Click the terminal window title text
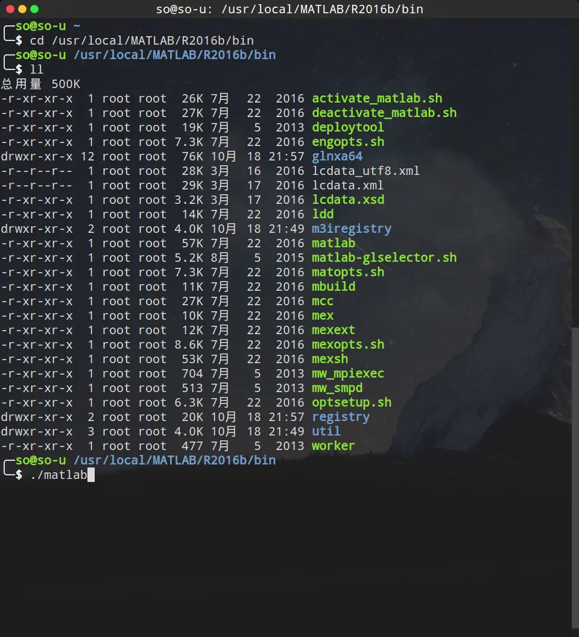579x637 pixels. [289, 9]
